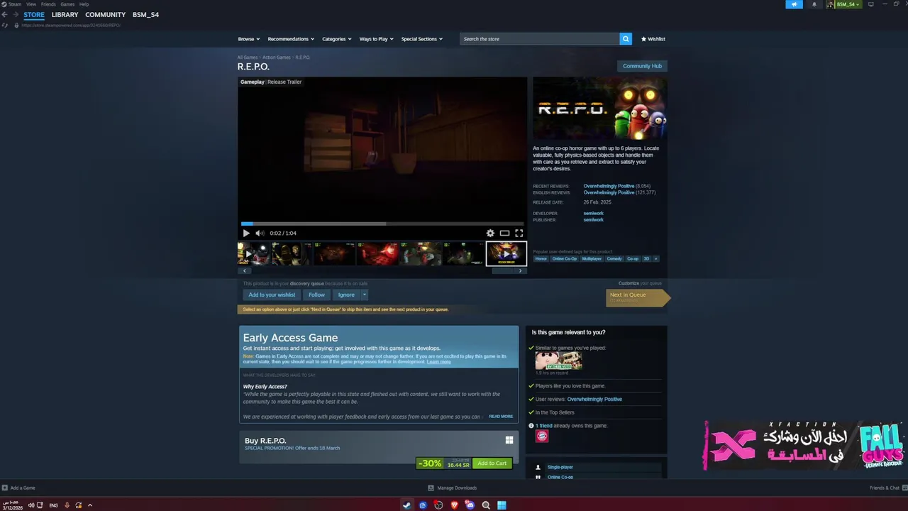Image resolution: width=908 pixels, height=511 pixels.
Task: Play the gameplay trailer video
Action: 246,233
